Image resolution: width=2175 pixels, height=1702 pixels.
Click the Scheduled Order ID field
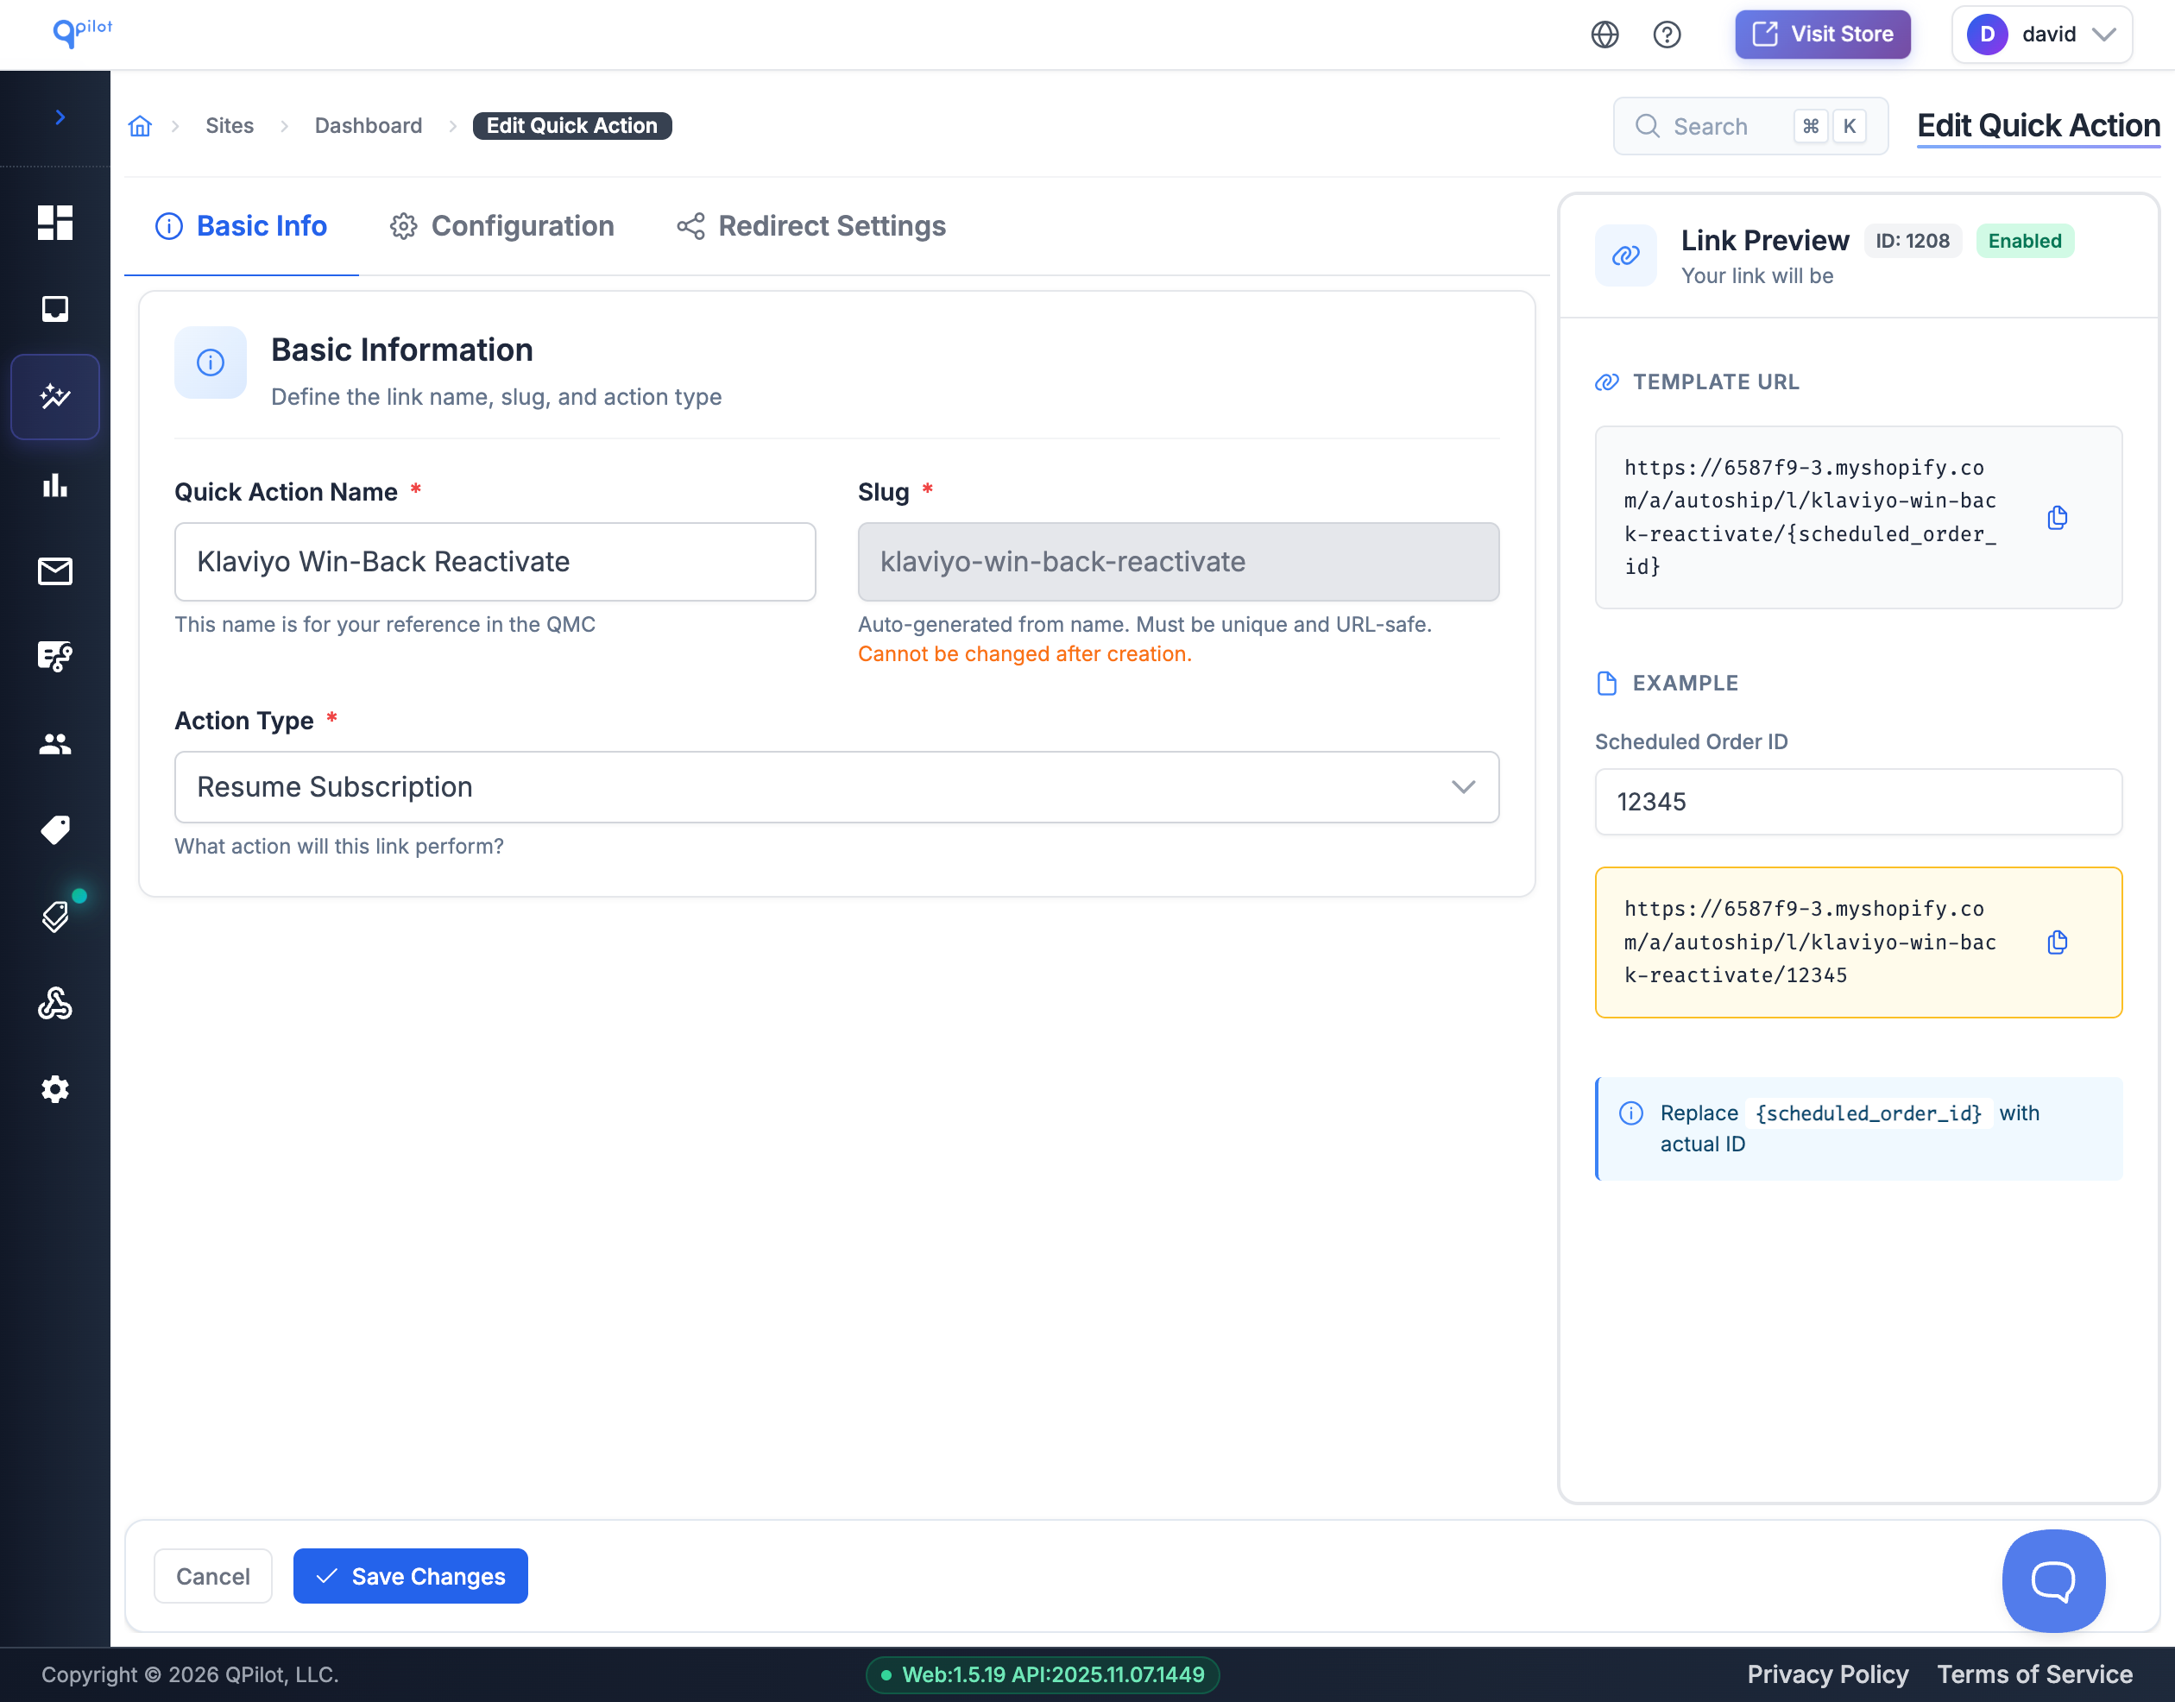(1857, 801)
